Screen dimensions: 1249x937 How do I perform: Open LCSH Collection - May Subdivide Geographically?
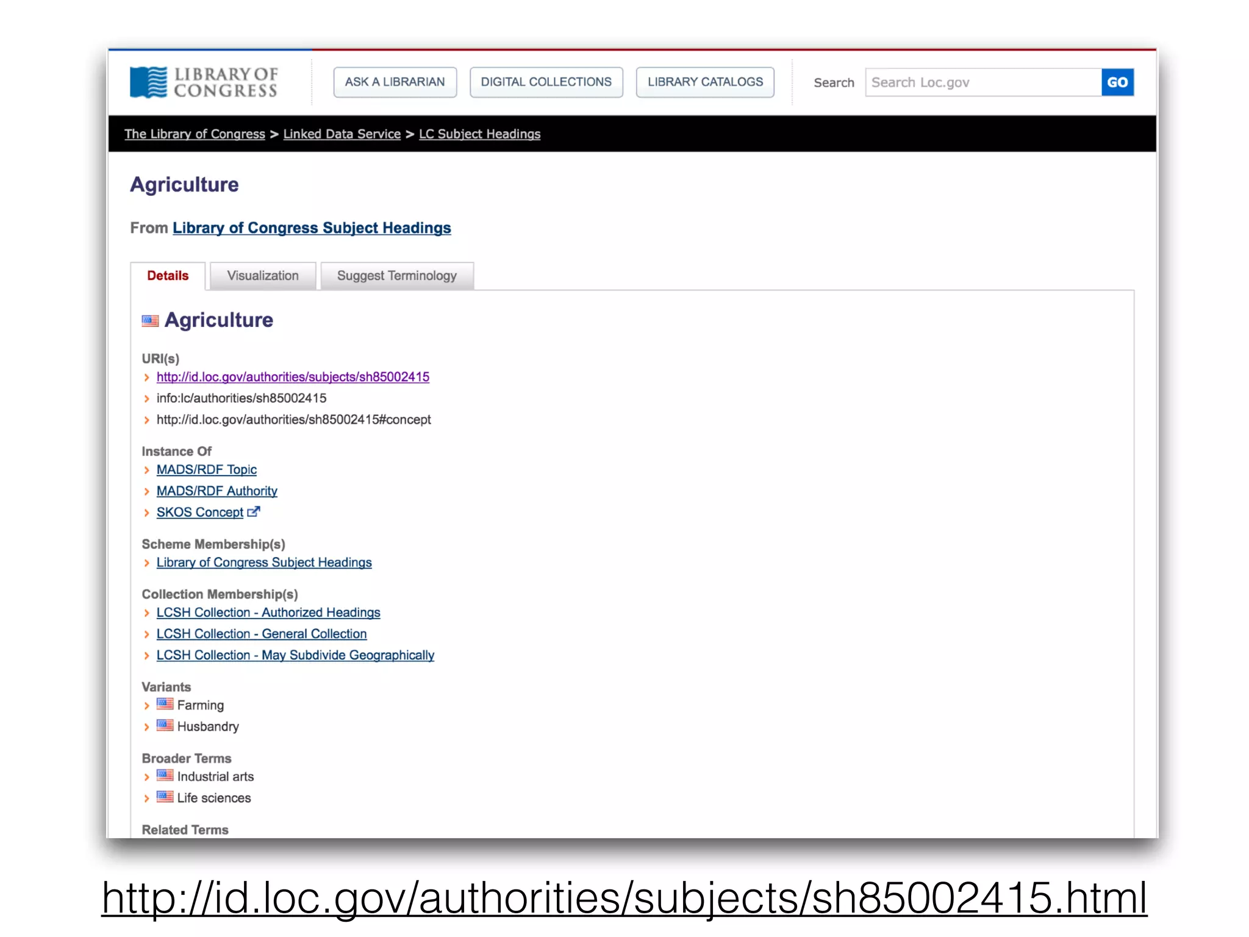pos(295,656)
